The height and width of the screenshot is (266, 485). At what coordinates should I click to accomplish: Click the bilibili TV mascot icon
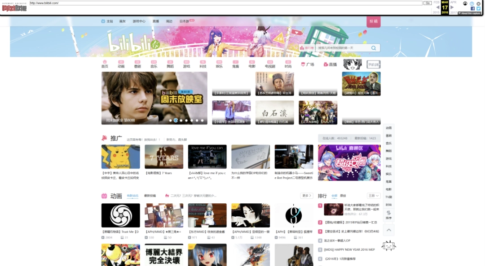pos(388,246)
